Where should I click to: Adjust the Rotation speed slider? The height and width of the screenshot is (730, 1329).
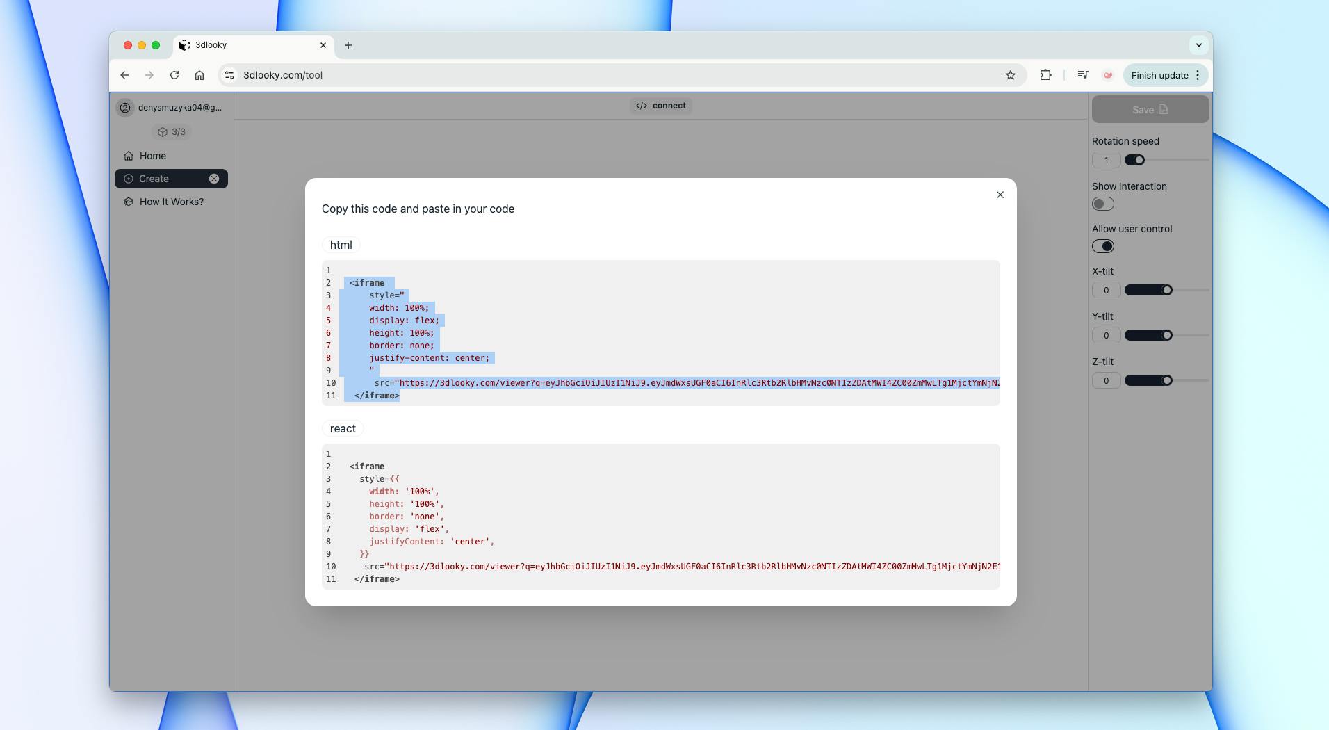point(1167,160)
